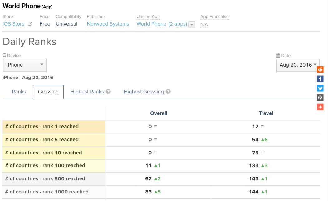Open the Highest Ranks tab

tap(87, 92)
